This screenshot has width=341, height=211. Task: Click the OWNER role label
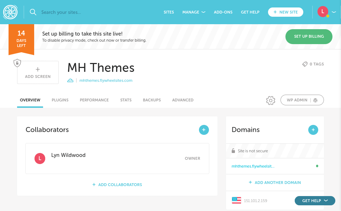(x=193, y=158)
